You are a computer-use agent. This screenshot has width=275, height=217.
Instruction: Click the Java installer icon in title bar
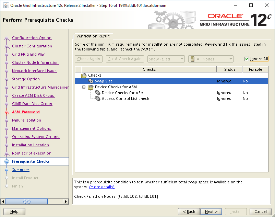point(6,5)
